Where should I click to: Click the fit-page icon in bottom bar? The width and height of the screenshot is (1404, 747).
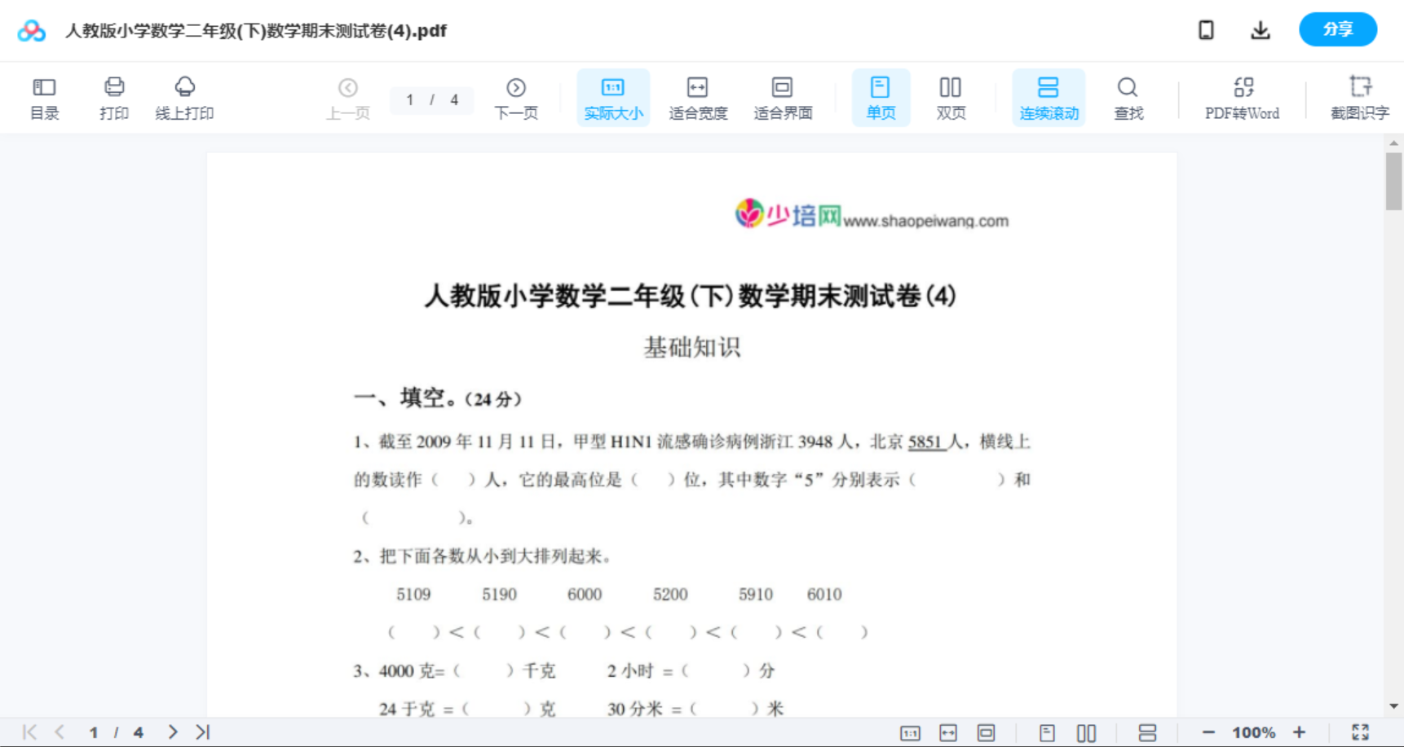(x=987, y=732)
